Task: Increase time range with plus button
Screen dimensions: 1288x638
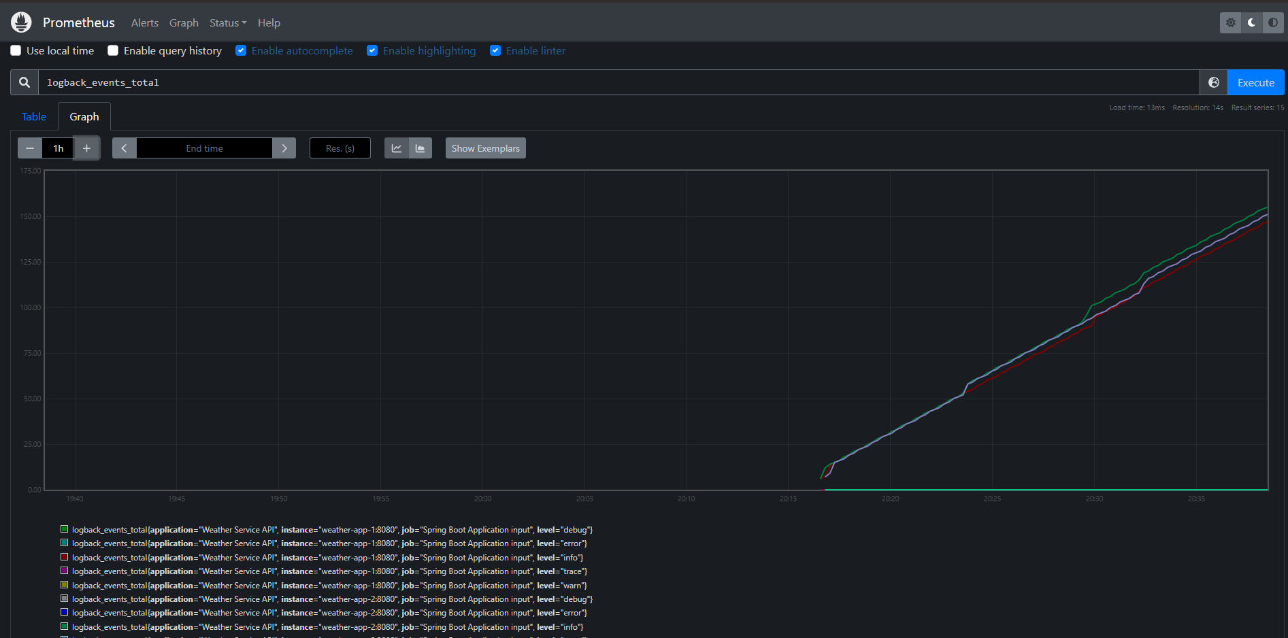Action: (86, 148)
